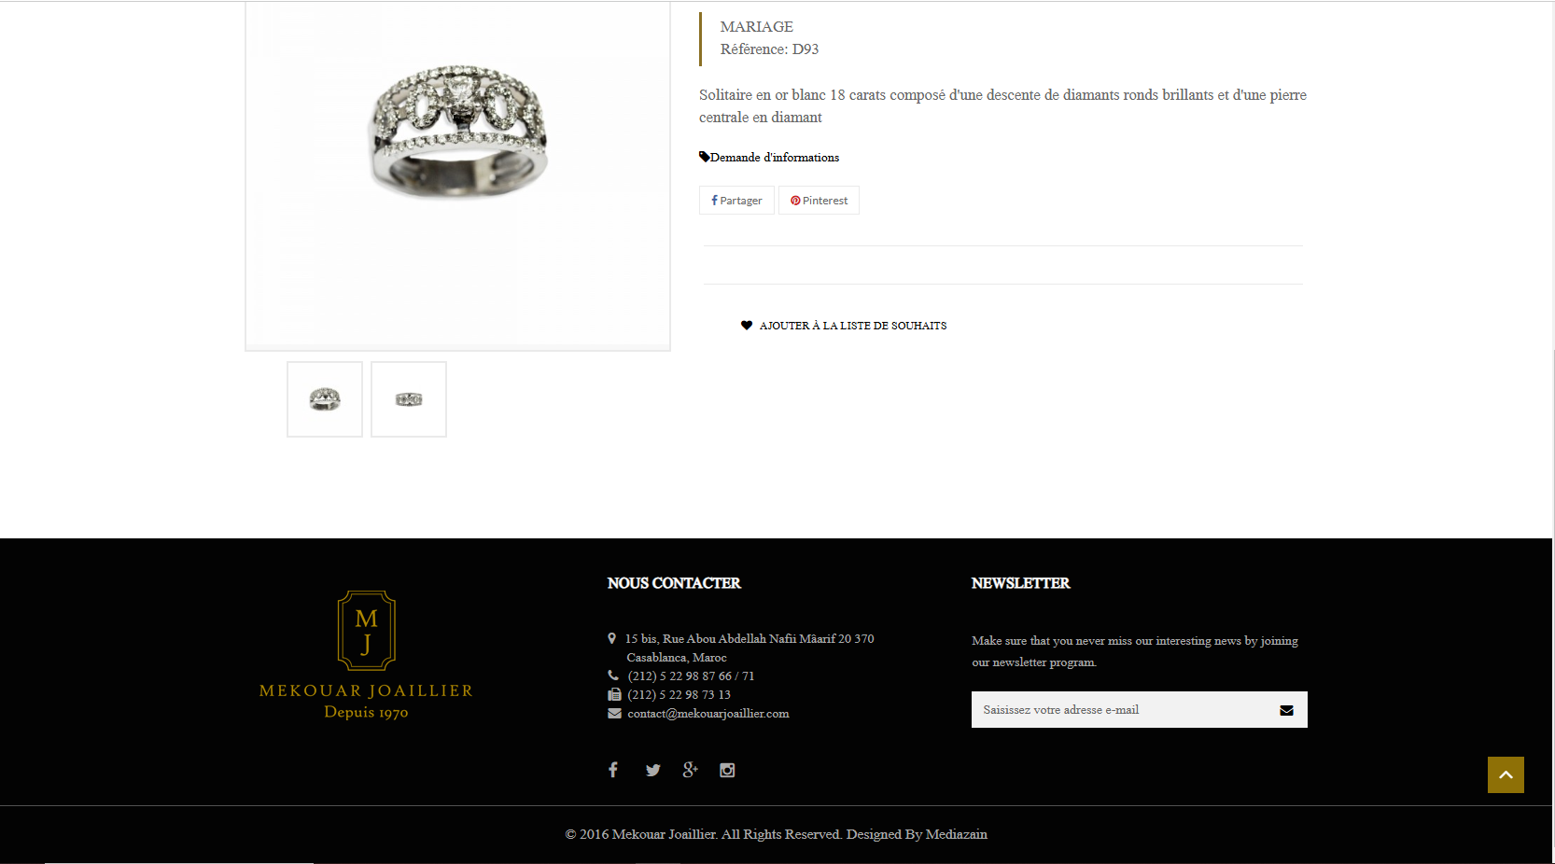The height and width of the screenshot is (864, 1555).
Task: Share product with Partager button
Action: [736, 201]
